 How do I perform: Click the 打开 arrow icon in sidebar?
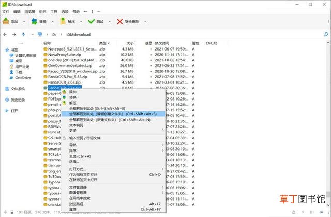point(7,111)
